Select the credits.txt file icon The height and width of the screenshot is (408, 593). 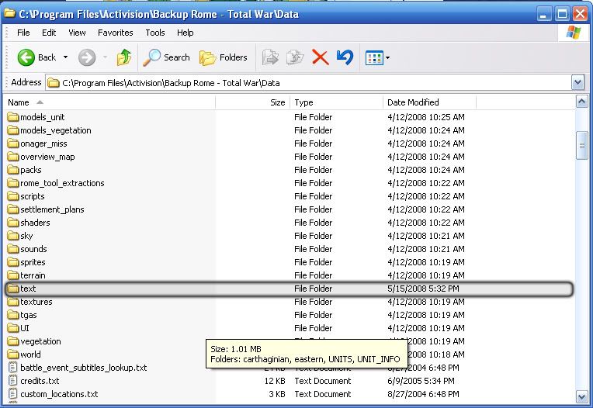coord(13,381)
